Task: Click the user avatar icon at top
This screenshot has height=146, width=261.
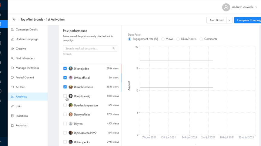Action: (x=226, y=7)
